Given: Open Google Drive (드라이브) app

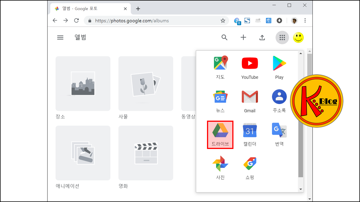Looking at the screenshot, I should click(220, 135).
